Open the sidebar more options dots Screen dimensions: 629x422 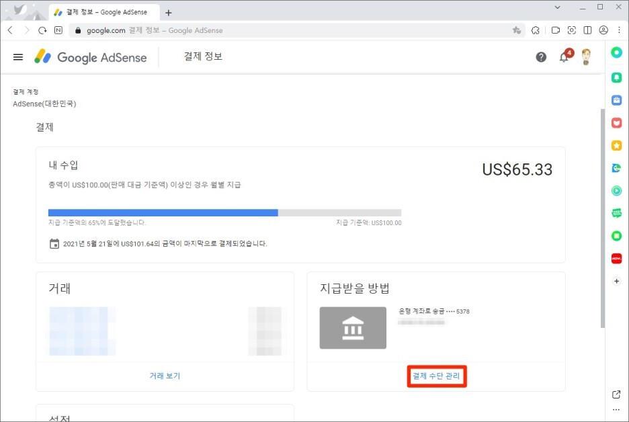coord(616,410)
